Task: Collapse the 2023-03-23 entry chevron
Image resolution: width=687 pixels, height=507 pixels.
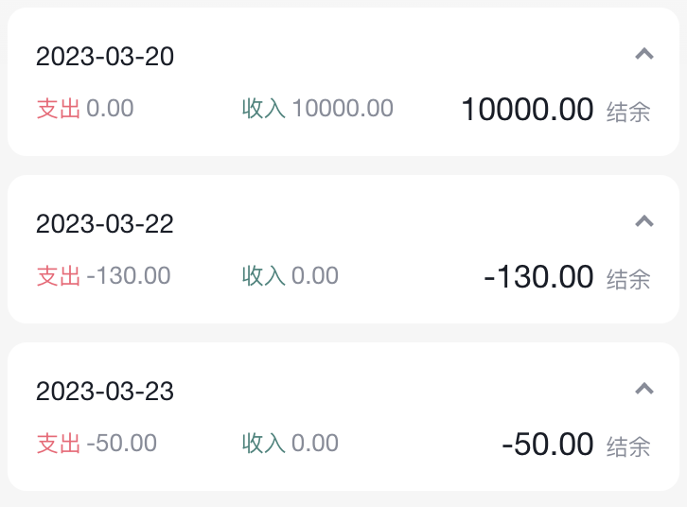Action: (644, 389)
